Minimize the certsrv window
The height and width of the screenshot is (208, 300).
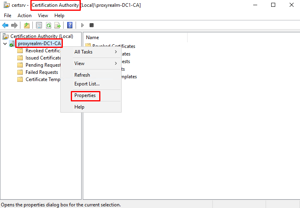click(255, 5)
